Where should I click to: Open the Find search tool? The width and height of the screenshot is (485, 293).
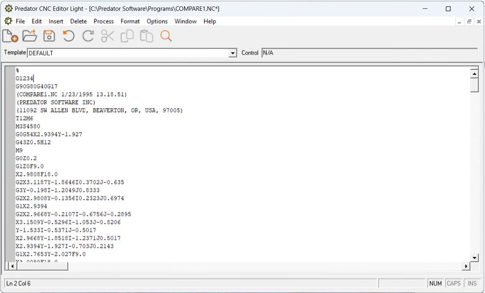tap(166, 36)
